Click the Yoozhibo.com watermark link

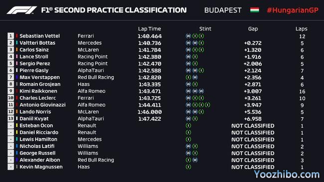[x=287, y=175]
